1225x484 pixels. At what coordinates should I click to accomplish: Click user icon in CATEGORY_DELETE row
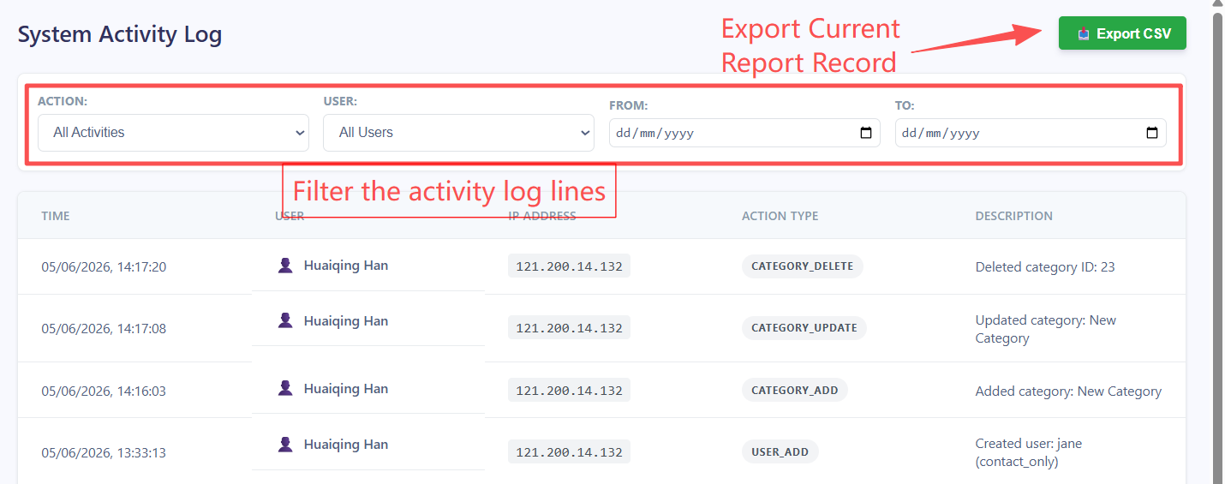(285, 266)
